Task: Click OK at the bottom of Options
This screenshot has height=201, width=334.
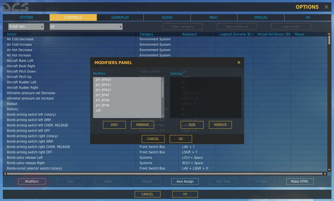Action: coord(185,194)
